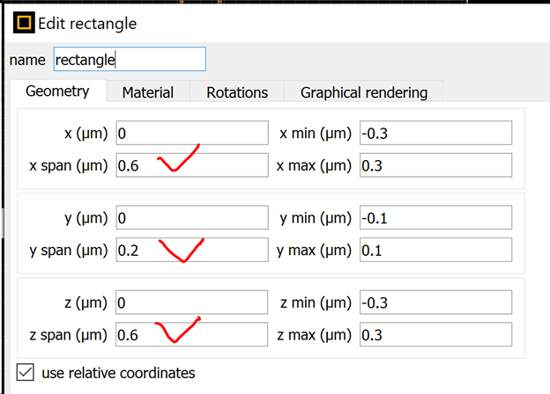Toggle the use relative coordinates checkbox
550x394 pixels.
(x=26, y=372)
